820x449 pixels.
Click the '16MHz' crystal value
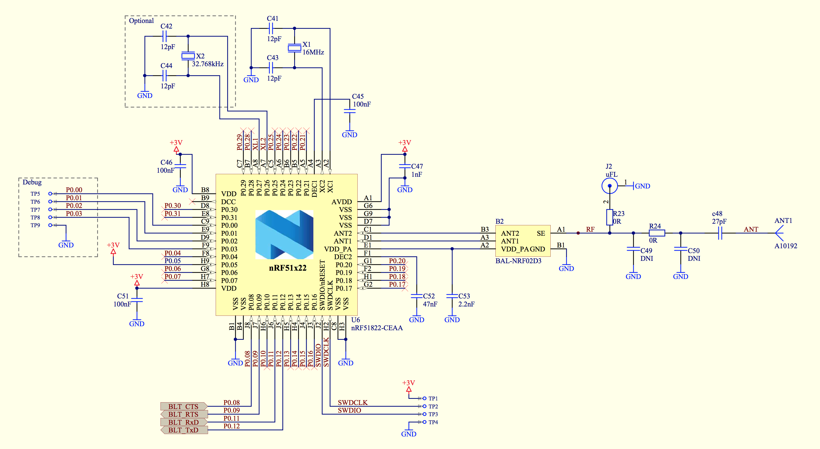point(313,52)
